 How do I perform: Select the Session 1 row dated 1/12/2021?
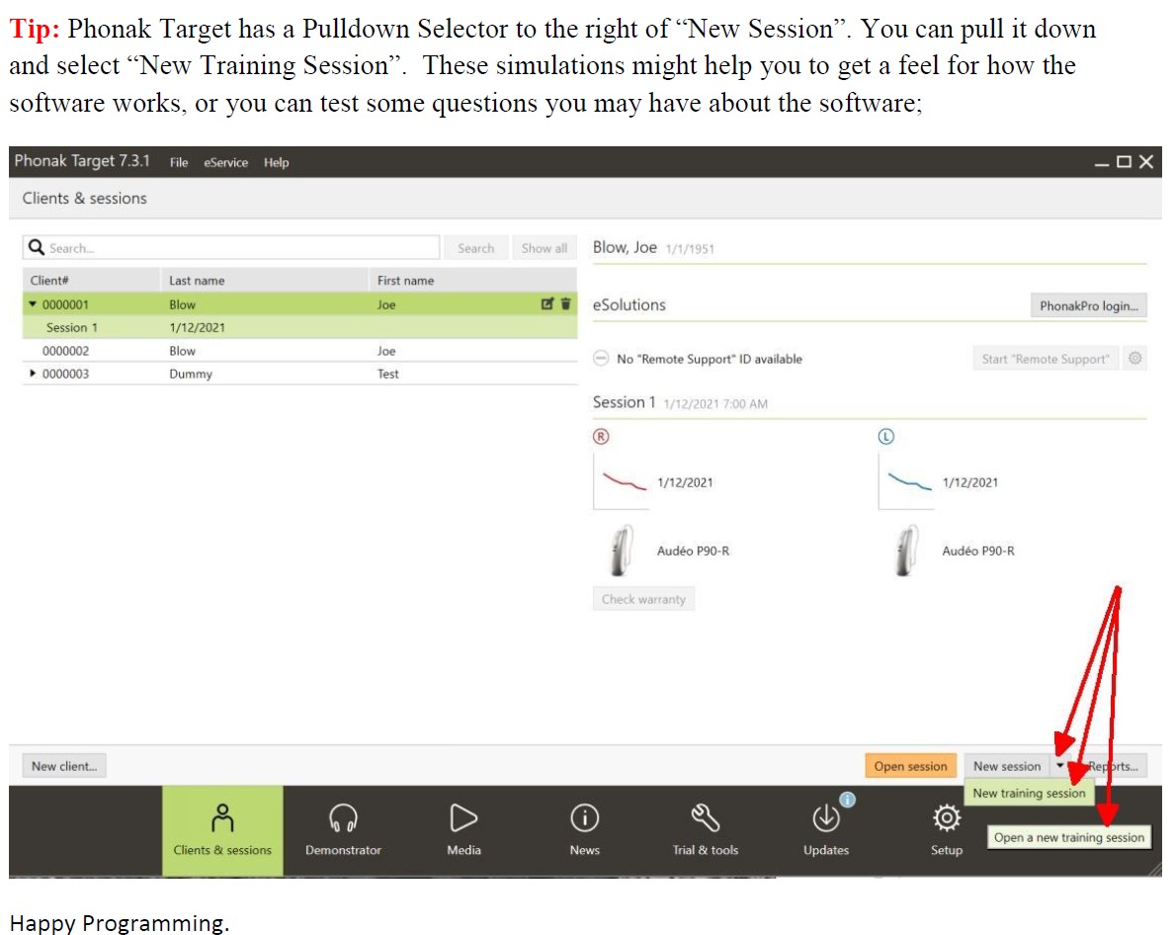pyautogui.click(x=299, y=327)
